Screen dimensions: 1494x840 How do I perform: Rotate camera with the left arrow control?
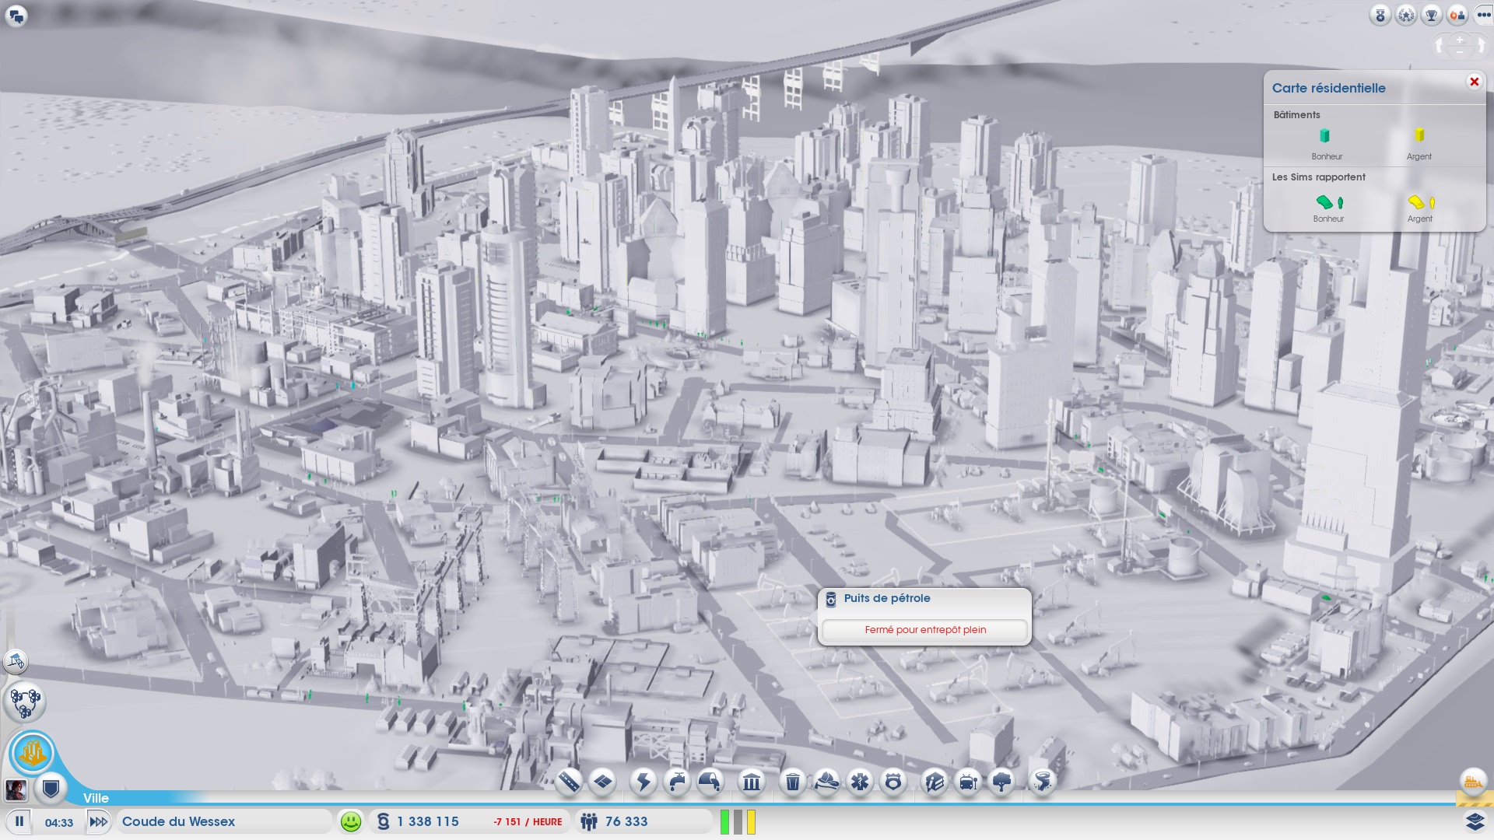point(1440,47)
